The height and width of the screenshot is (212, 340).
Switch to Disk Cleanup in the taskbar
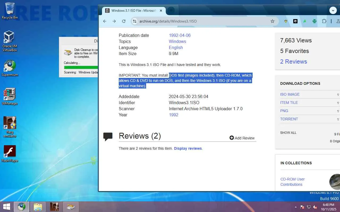(71, 207)
